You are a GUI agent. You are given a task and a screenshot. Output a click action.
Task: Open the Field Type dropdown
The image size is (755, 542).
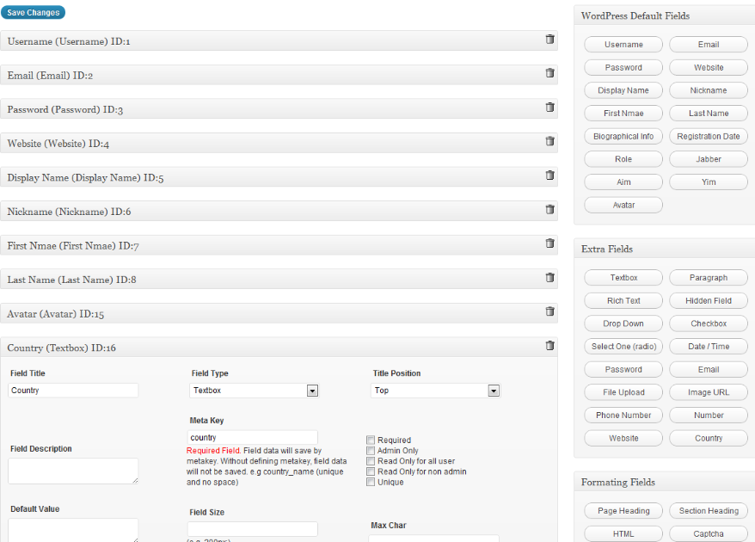pos(255,391)
